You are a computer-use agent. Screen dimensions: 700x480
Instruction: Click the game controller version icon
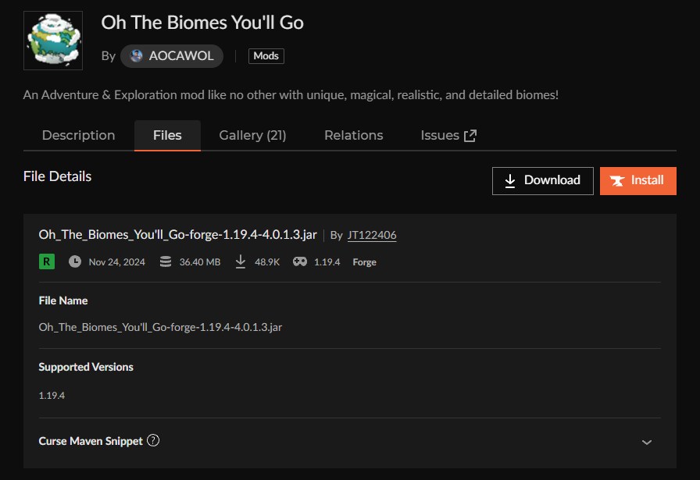(300, 261)
